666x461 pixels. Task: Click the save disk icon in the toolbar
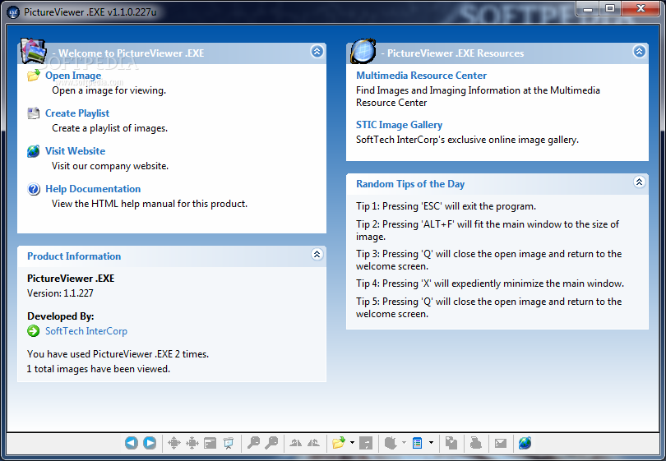coord(366,443)
